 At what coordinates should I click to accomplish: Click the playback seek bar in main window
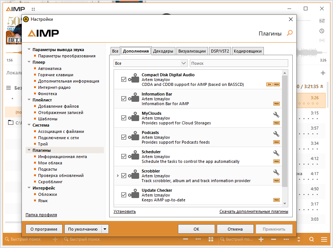coord(14,53)
